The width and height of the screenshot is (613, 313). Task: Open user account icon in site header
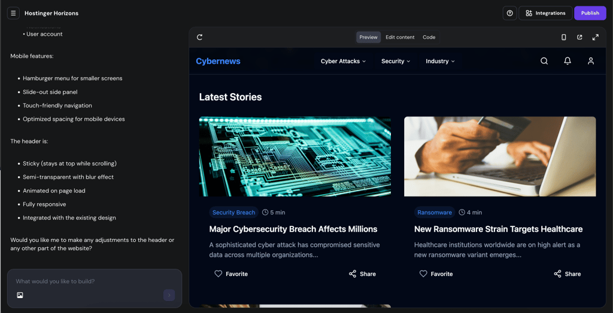click(x=591, y=61)
